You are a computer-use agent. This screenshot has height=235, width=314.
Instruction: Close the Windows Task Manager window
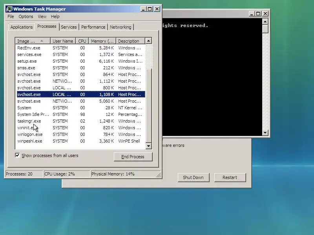tap(157, 9)
